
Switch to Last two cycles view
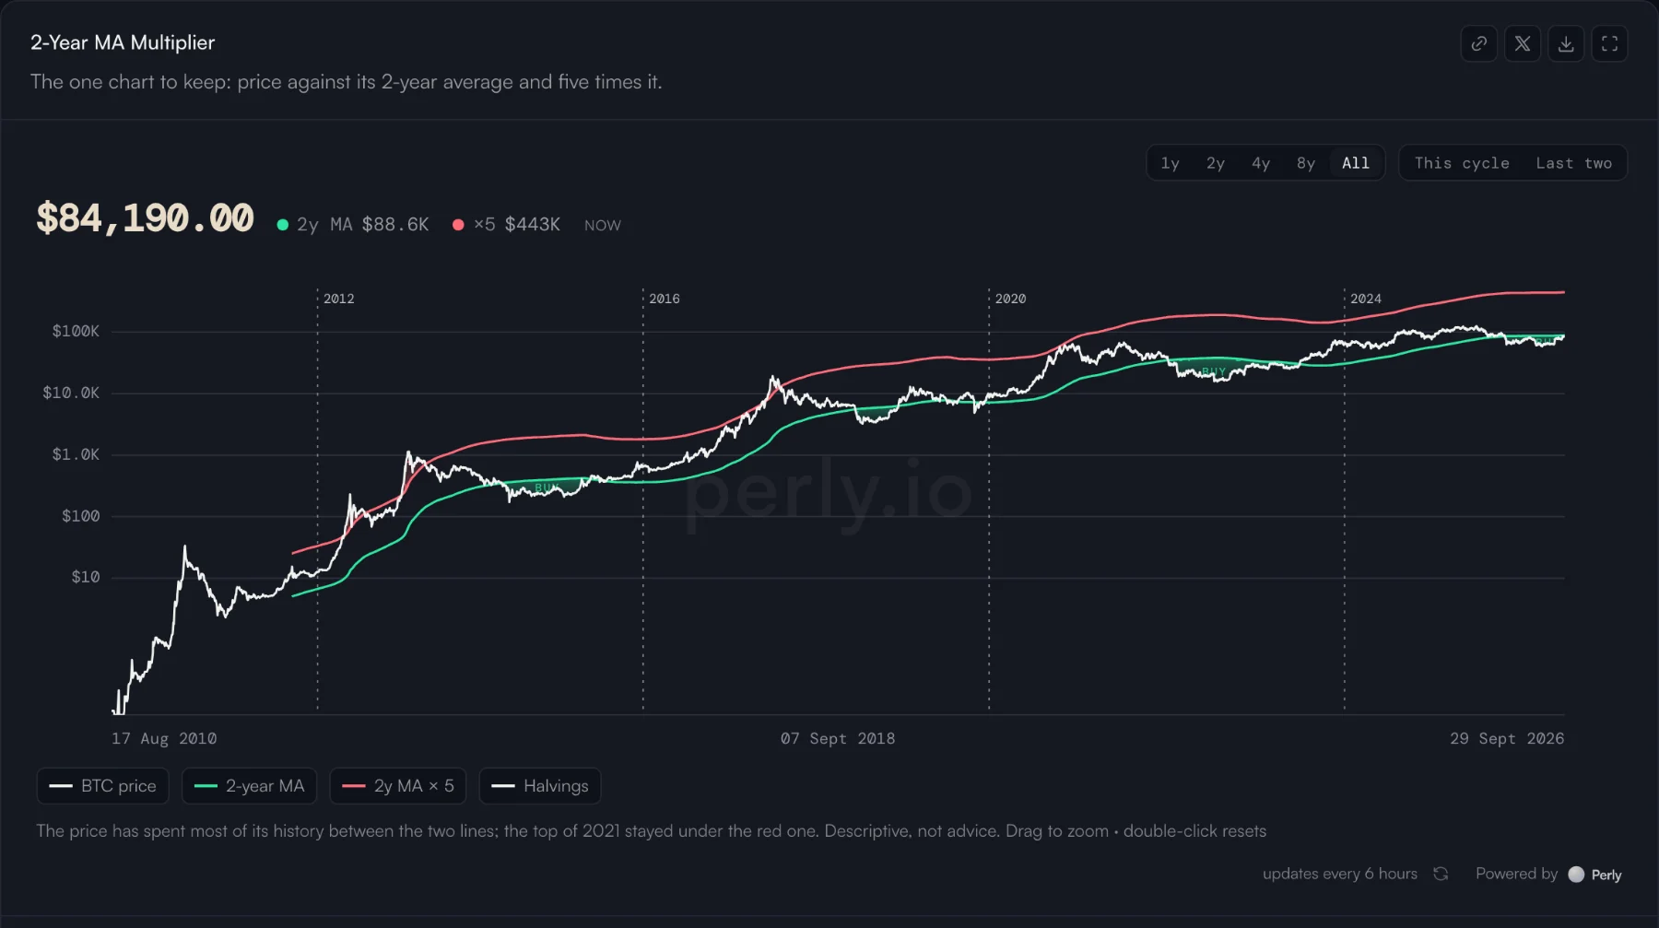click(1573, 163)
